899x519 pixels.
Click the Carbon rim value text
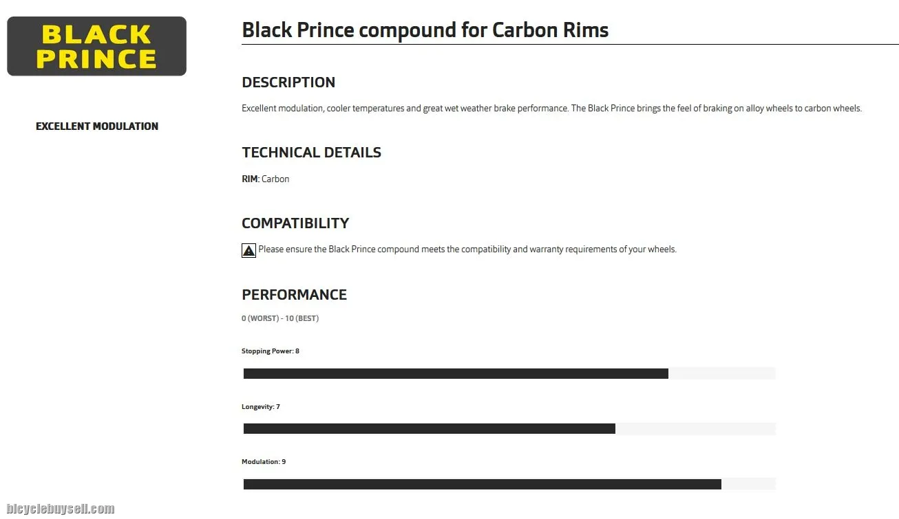click(x=275, y=179)
